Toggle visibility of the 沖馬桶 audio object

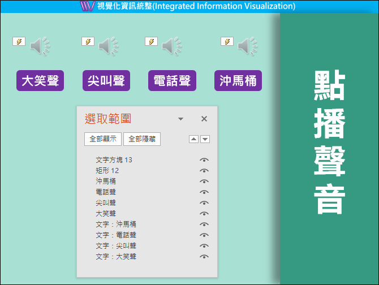click(204, 182)
